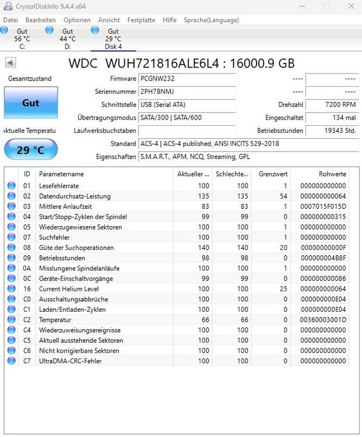Open the Sprache(Language) menu

pyautogui.click(x=212, y=20)
